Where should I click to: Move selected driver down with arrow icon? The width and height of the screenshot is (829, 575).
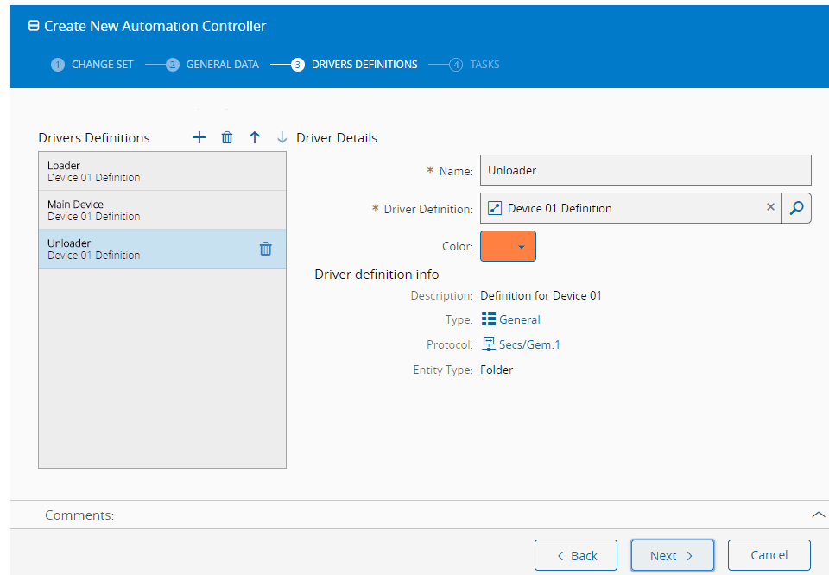point(282,137)
